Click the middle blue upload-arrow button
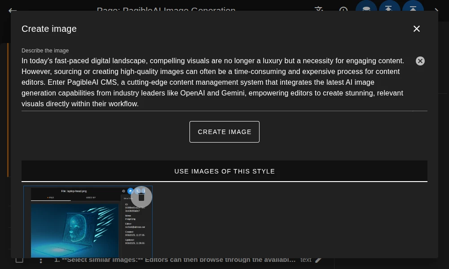The width and height of the screenshot is (449, 269). 389,8
